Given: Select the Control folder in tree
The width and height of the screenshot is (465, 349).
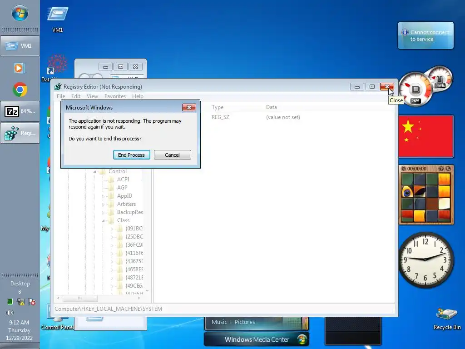Looking at the screenshot, I should pyautogui.click(x=118, y=171).
